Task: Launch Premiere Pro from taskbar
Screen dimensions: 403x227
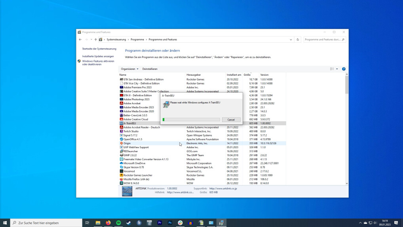Action: (x=160, y=223)
